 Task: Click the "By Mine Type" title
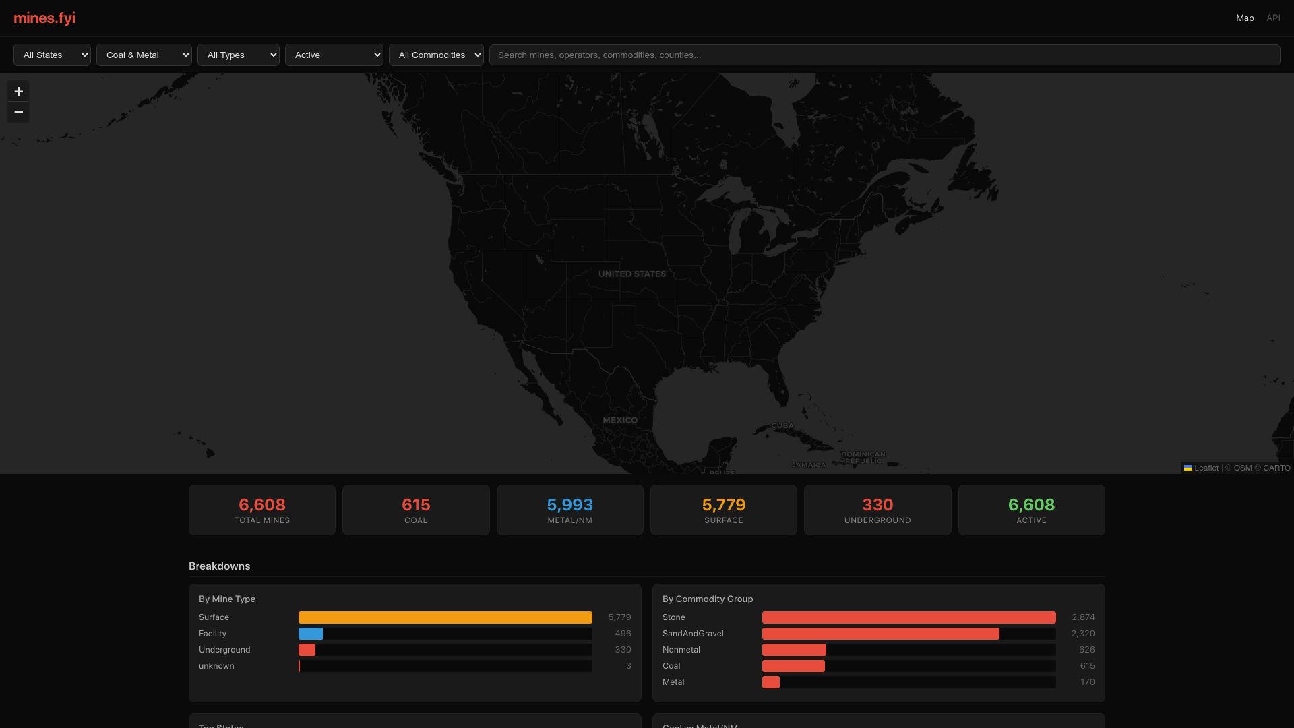(227, 599)
